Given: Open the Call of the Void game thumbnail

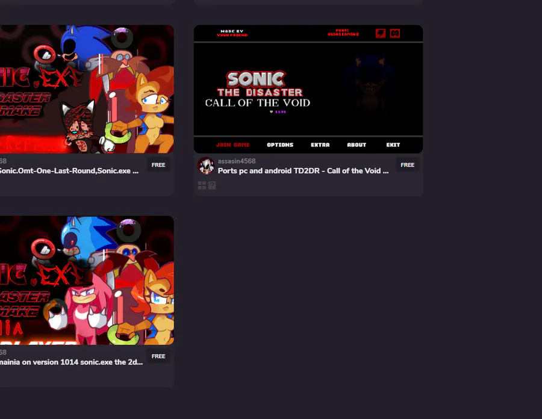Looking at the screenshot, I should coord(308,89).
